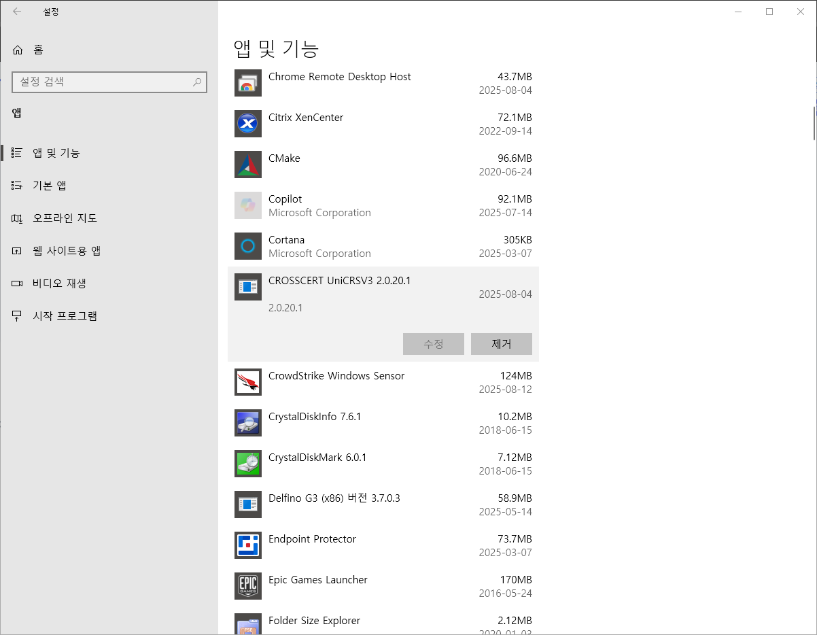Click the Endpoint Protector icon
817x635 pixels.
pyautogui.click(x=248, y=545)
